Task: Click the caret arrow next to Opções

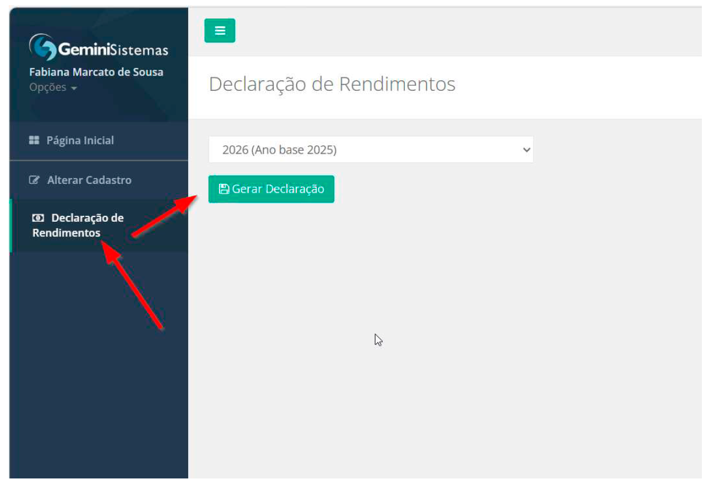Action: (x=73, y=88)
